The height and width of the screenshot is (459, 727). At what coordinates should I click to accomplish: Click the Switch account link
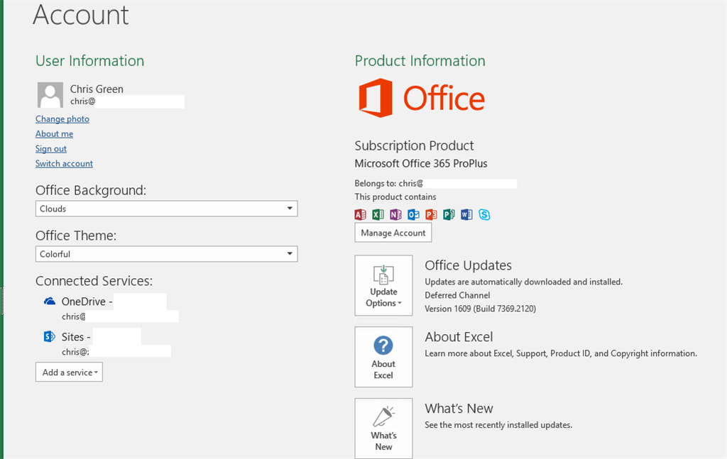pyautogui.click(x=64, y=163)
